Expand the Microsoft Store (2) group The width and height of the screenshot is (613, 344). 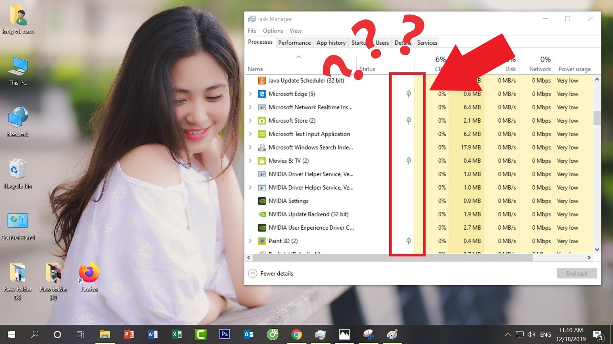[x=250, y=121]
